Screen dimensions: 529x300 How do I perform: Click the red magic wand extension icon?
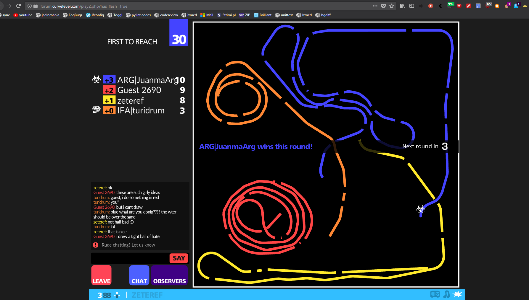(x=469, y=6)
